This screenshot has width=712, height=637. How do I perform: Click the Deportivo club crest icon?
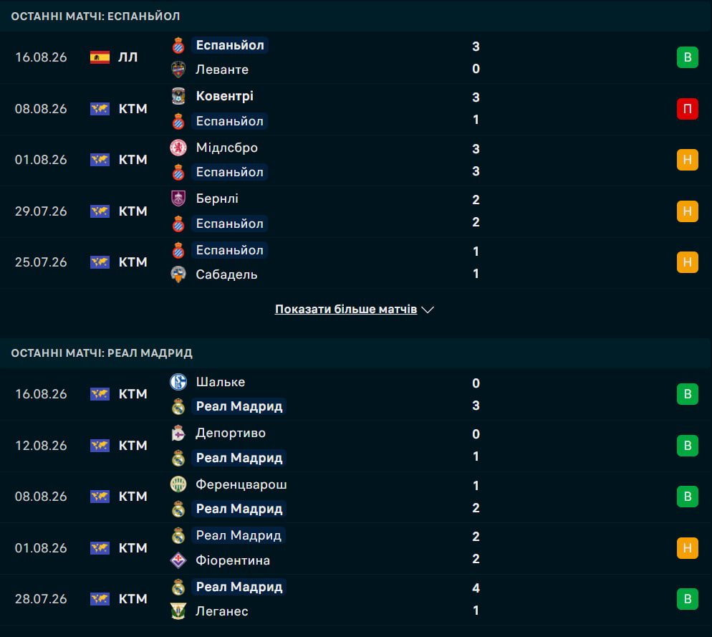point(178,433)
